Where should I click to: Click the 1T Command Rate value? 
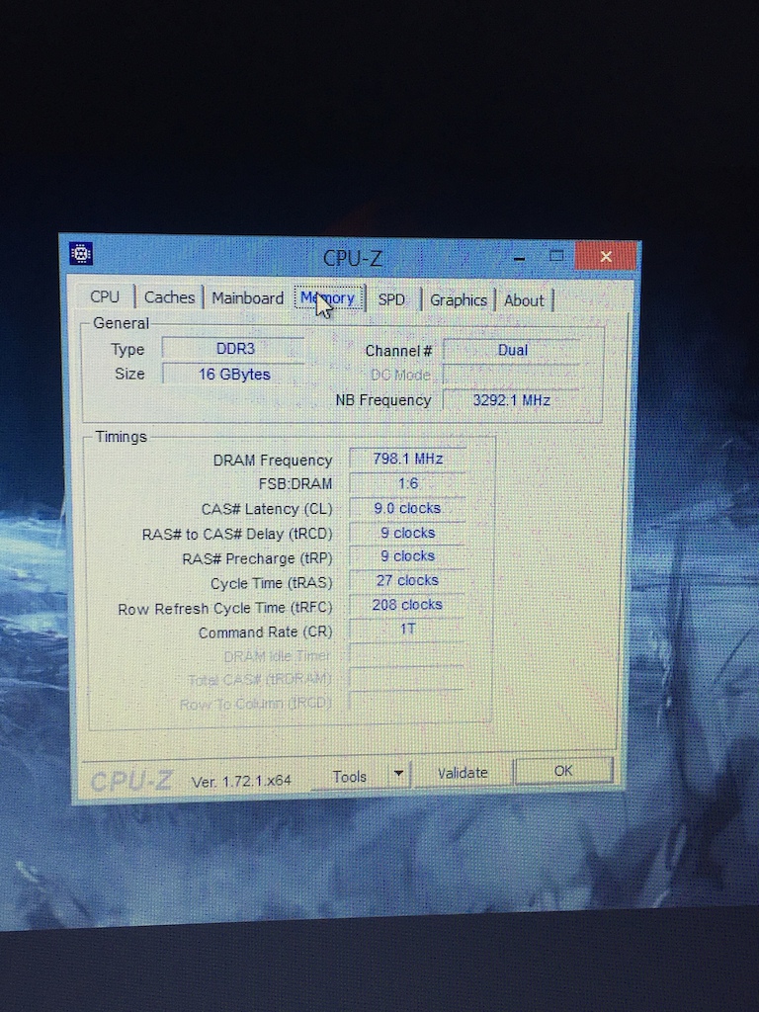pos(407,629)
